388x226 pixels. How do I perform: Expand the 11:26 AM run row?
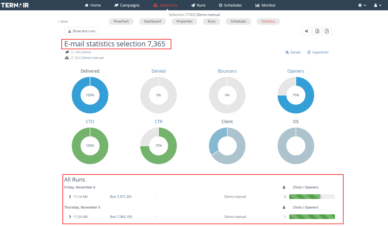70,217
